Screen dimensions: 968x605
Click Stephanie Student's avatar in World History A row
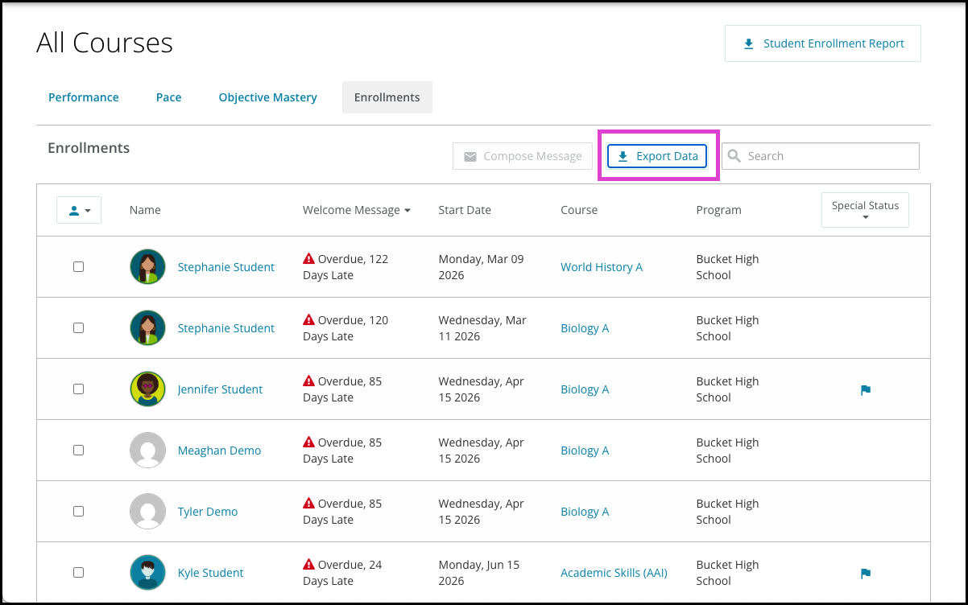(147, 267)
